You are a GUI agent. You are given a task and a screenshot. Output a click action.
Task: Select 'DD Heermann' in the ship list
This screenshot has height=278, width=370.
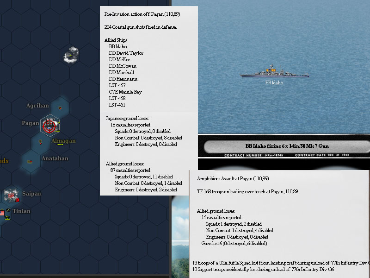(x=123, y=79)
